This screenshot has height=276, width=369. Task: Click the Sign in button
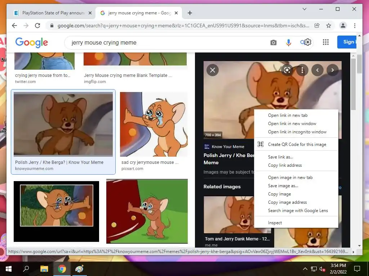point(347,42)
